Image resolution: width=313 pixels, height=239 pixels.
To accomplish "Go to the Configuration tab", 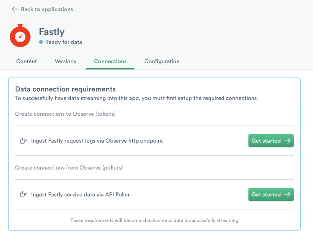I will coord(162,61).
